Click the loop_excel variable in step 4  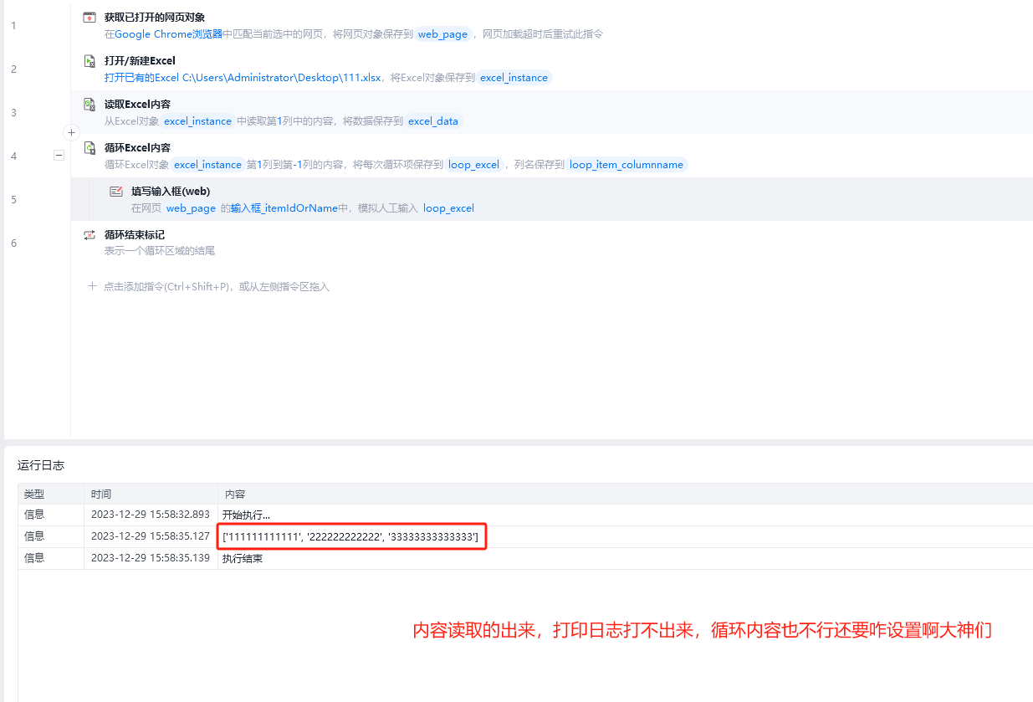tap(474, 165)
